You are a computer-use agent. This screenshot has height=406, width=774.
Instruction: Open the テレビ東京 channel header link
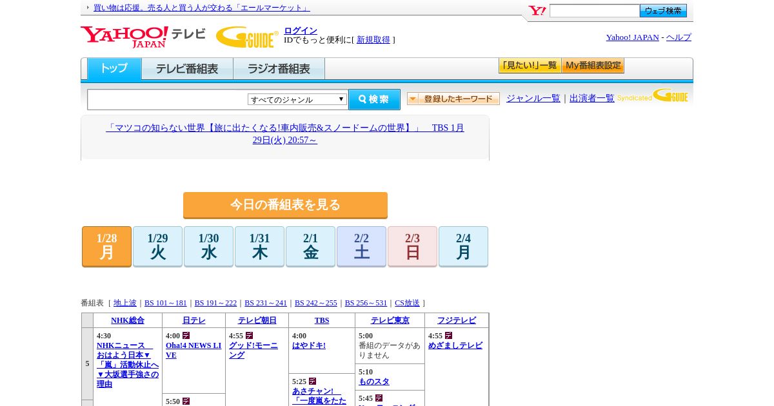[390, 320]
